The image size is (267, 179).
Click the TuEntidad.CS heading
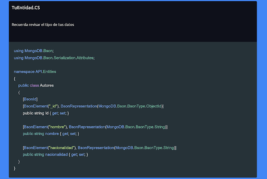pos(26,8)
